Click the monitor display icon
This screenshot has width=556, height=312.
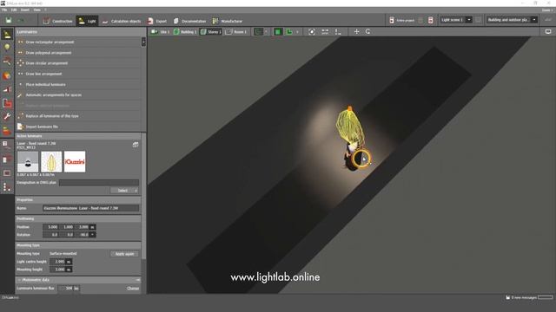(x=548, y=31)
